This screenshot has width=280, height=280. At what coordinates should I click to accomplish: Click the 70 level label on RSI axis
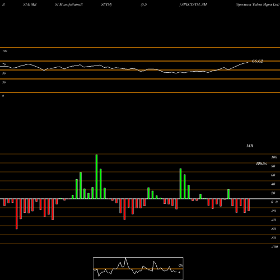pyautogui.click(x=4, y=64)
